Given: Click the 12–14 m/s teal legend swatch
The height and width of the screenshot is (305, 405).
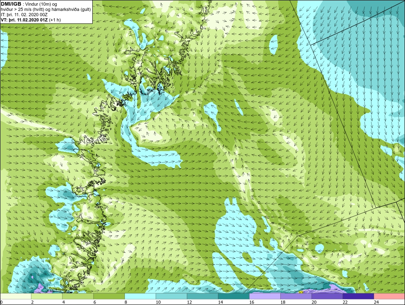Looking at the screenshot, I should [202, 296].
